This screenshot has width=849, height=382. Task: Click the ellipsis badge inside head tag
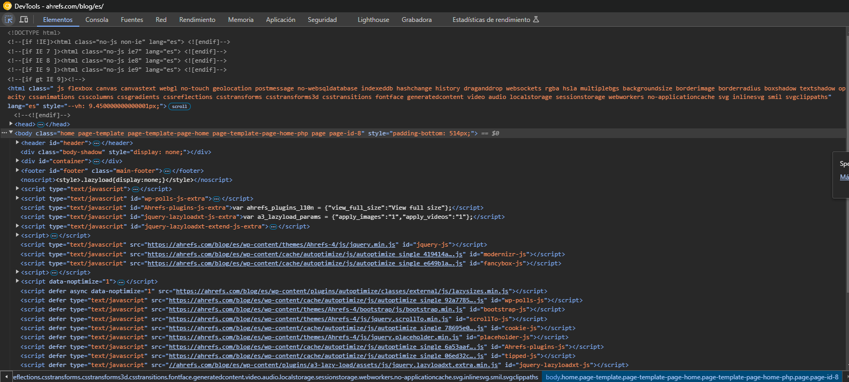point(41,125)
